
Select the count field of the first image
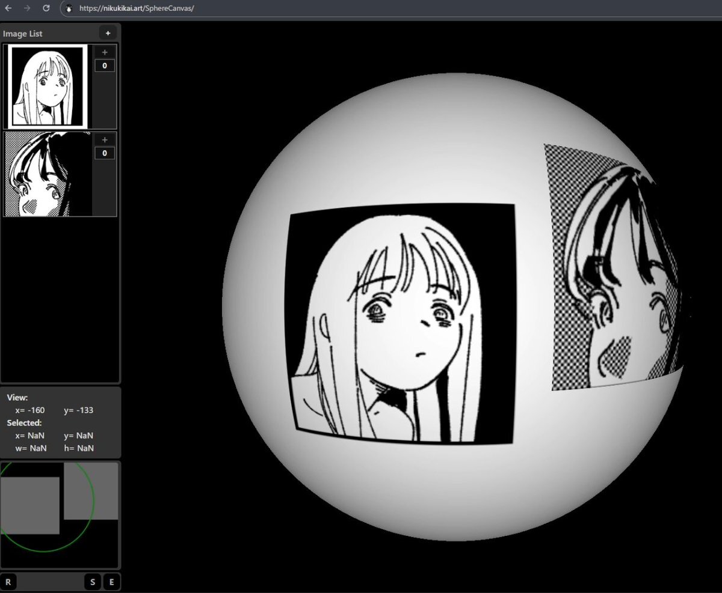(x=105, y=65)
